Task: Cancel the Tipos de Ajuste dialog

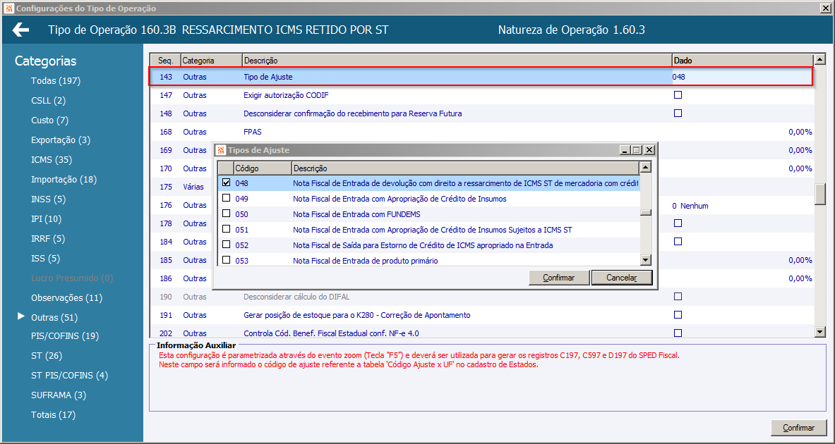Action: click(621, 278)
